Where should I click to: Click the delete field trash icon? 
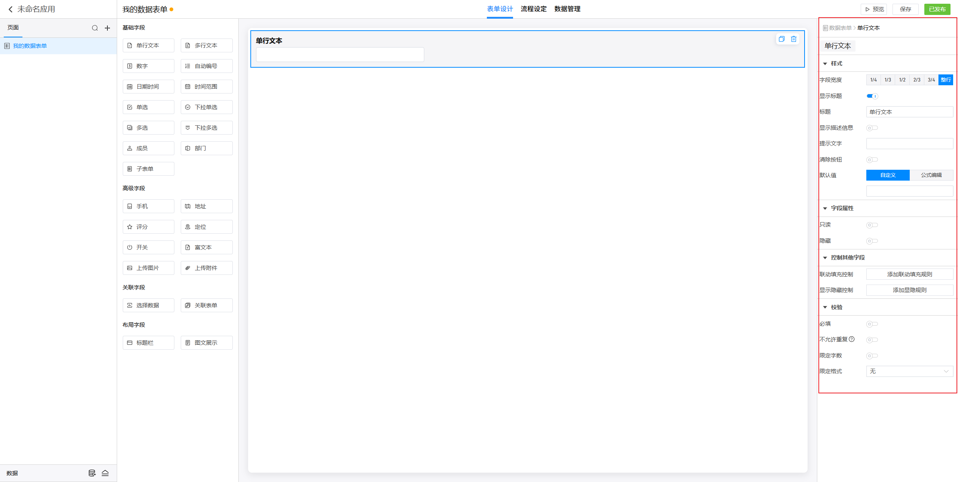793,39
